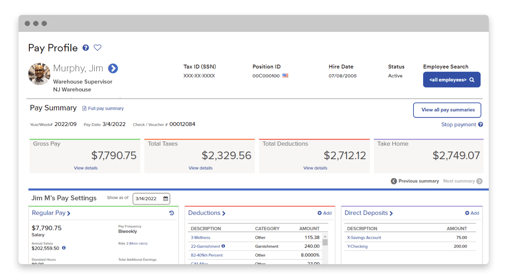Click the Active status value
The image size is (507, 279).
[x=395, y=76]
